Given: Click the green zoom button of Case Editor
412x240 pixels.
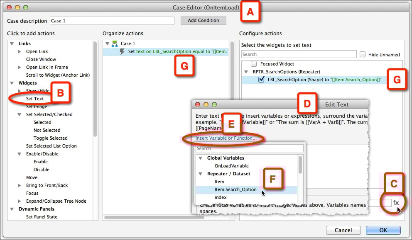Looking at the screenshot, I should pyautogui.click(x=26, y=7).
